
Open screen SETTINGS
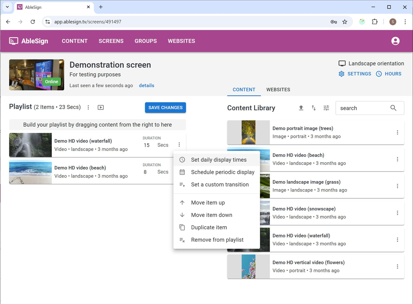355,74
